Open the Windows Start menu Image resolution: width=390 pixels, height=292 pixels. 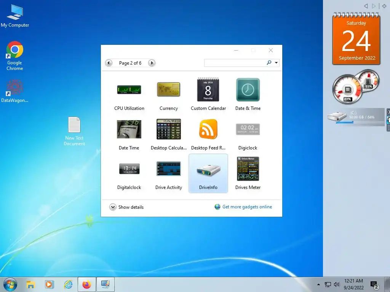[10, 284]
